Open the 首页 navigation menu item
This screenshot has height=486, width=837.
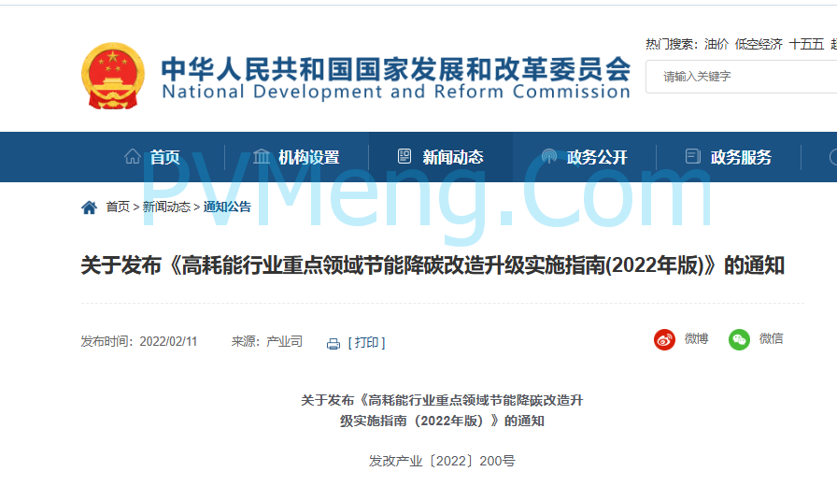(x=164, y=157)
